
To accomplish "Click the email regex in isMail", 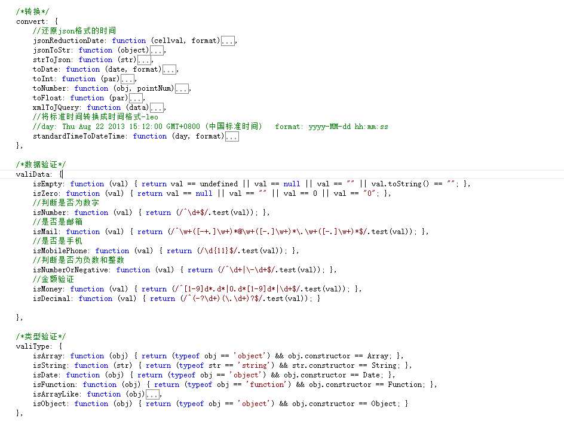I will [x=269, y=232].
